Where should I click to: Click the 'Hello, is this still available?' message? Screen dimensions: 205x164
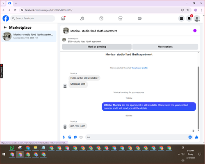coord(84,78)
